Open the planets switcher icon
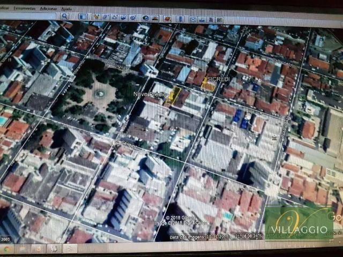The height and width of the screenshot is (257, 343). (167, 19)
